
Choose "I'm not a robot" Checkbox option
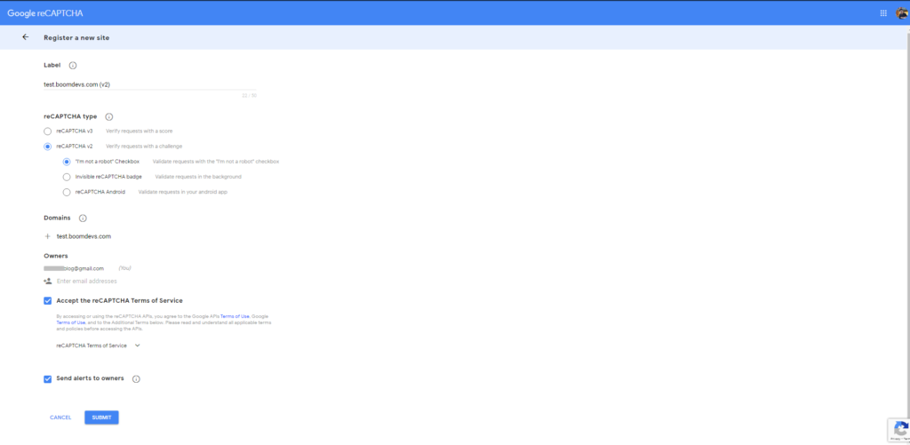(x=67, y=162)
